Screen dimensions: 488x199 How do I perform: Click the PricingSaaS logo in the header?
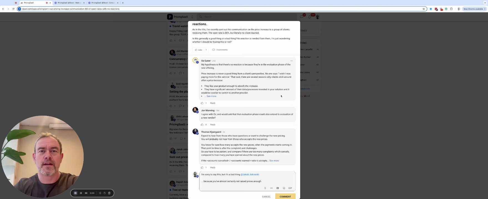(x=170, y=17)
